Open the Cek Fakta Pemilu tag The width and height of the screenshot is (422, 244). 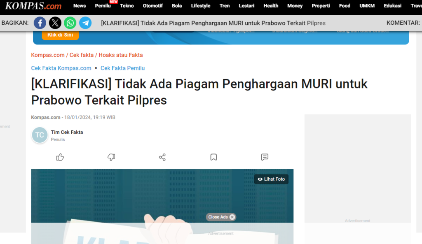click(123, 68)
